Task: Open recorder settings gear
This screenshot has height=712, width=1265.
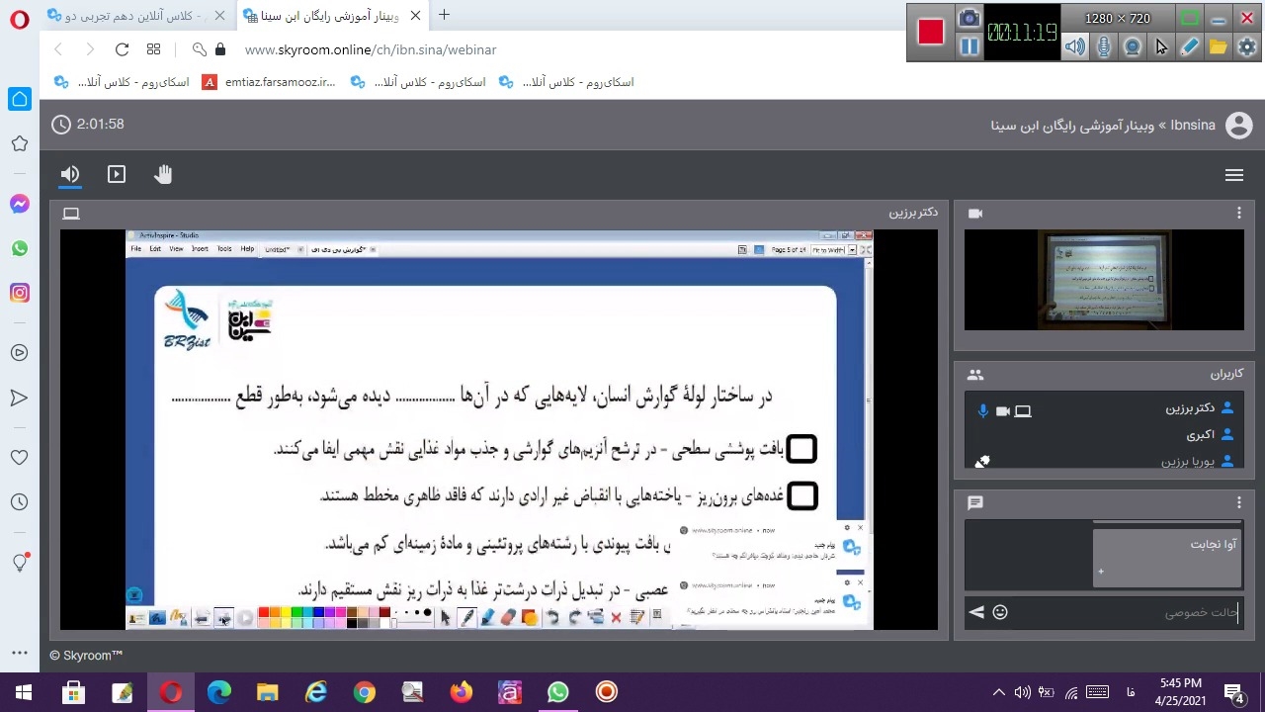Action: [1247, 46]
